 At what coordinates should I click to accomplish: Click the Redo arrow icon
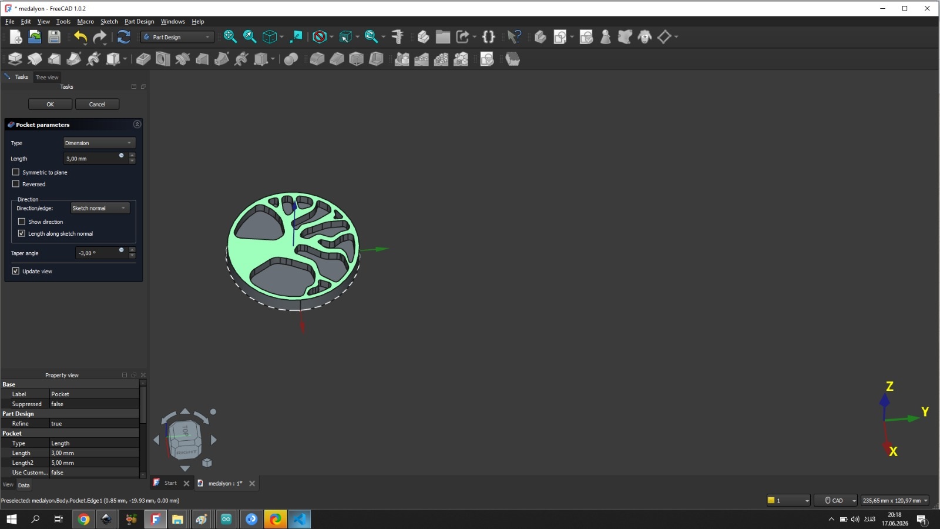(100, 37)
